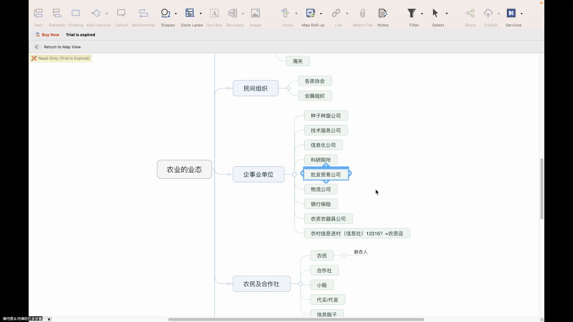Select the 信息化公司 subtopic
The image size is (573, 322).
pos(324,145)
